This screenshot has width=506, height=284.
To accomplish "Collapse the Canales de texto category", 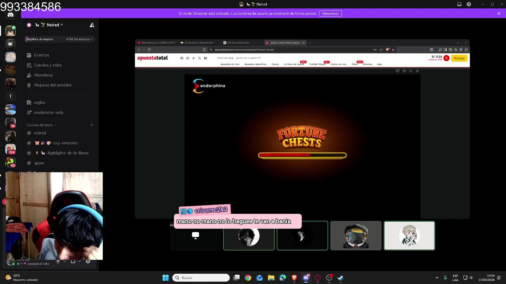I will (x=41, y=125).
